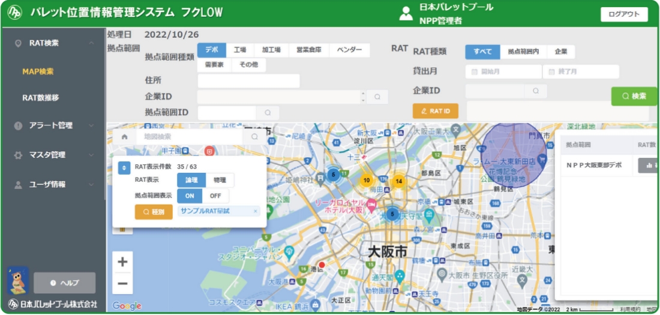Click search icon next to left 企業ID
Viewport: 660px width, 315px height.
[x=377, y=97]
